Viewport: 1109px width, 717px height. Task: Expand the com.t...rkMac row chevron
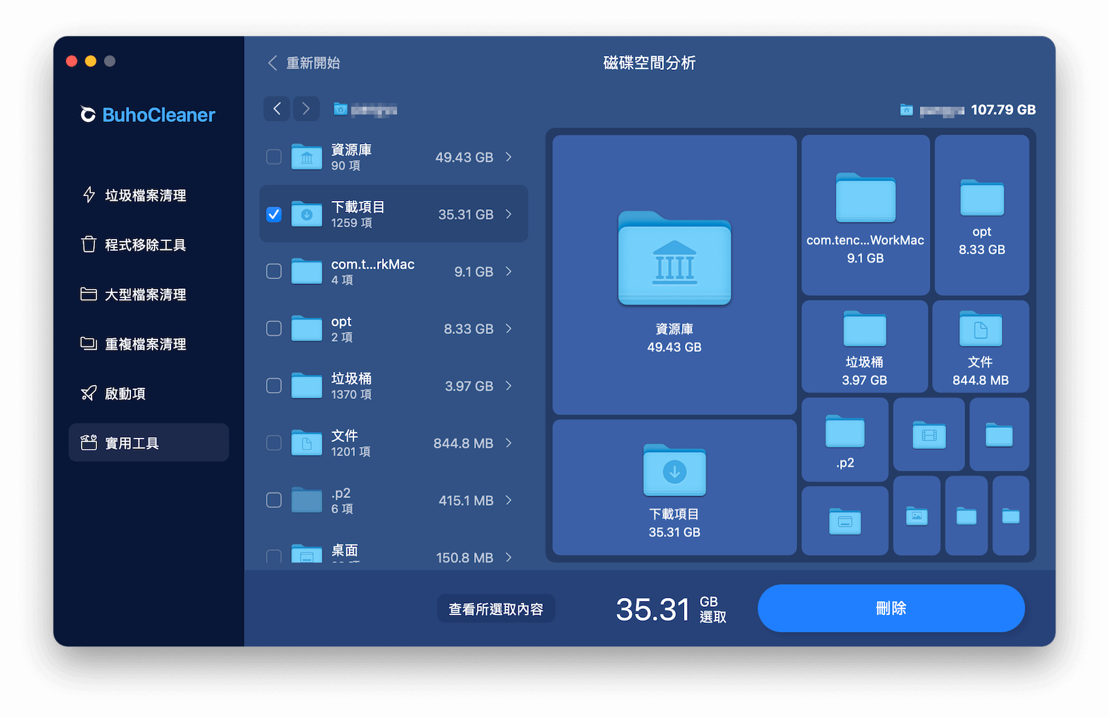(x=509, y=272)
